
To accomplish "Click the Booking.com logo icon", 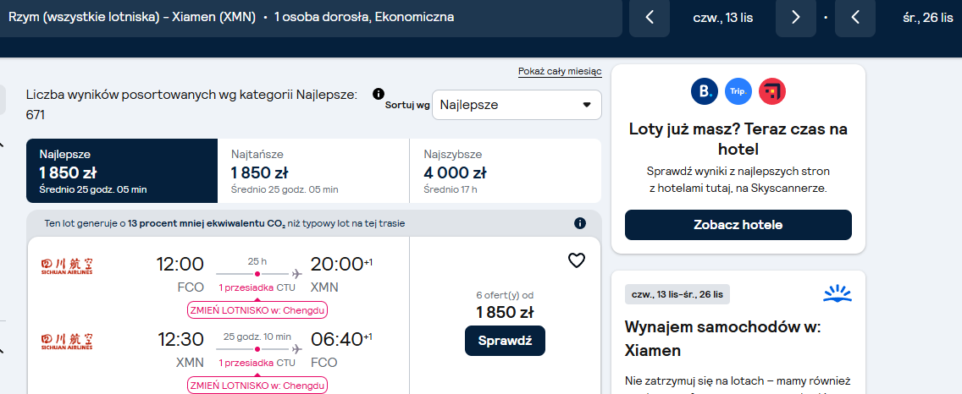I will pos(705,92).
